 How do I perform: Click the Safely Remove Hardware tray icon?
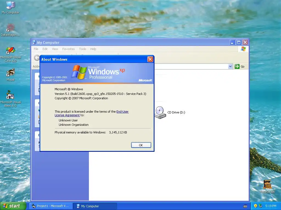(261, 206)
